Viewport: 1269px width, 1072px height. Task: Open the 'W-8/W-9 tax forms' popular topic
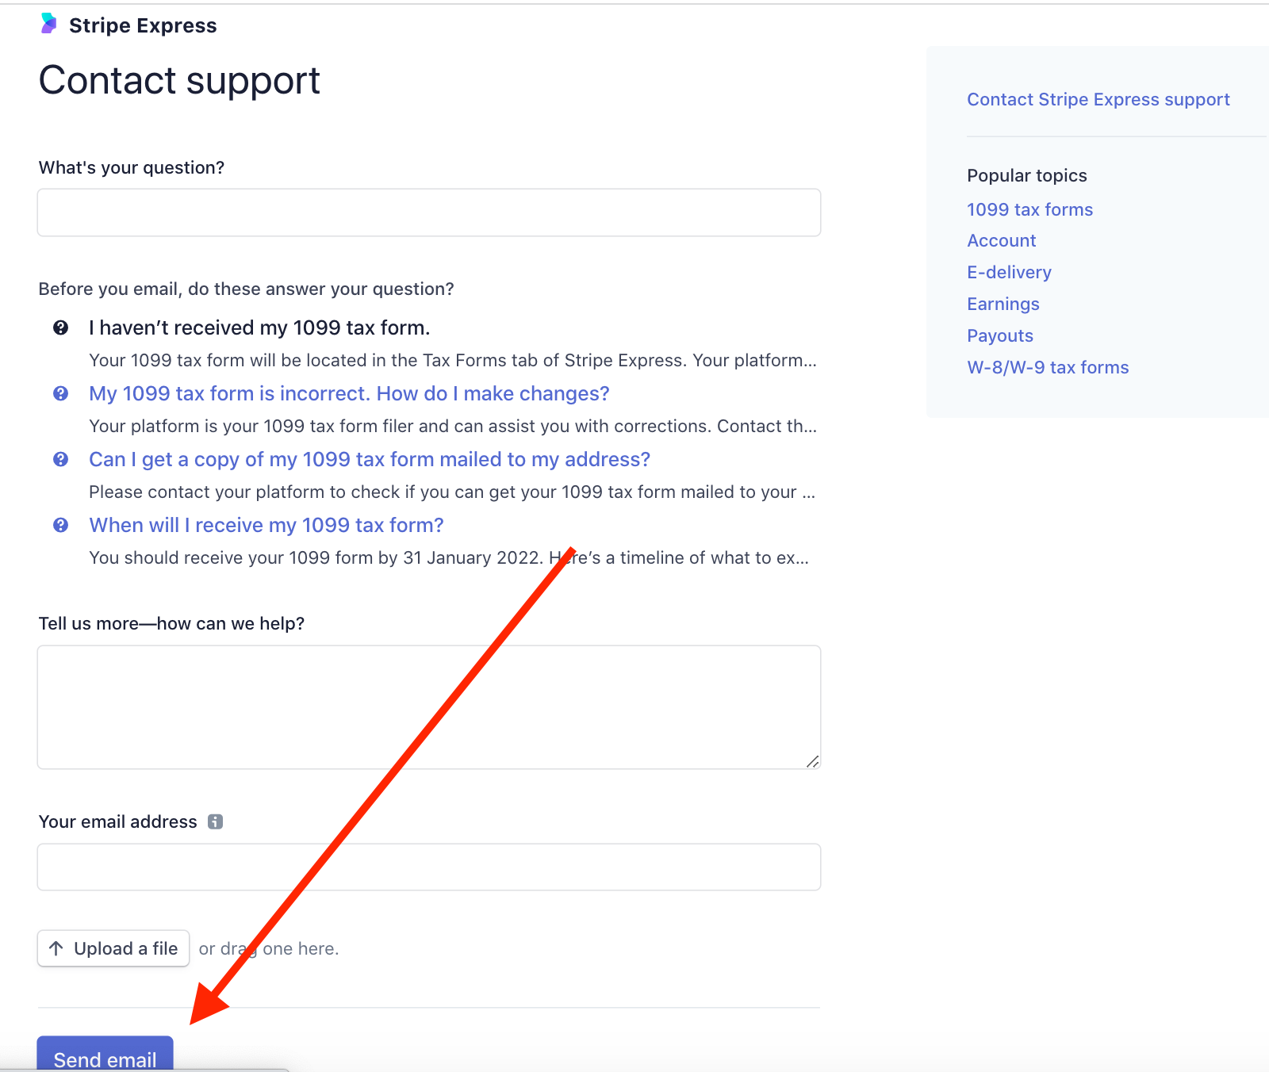coord(1048,367)
